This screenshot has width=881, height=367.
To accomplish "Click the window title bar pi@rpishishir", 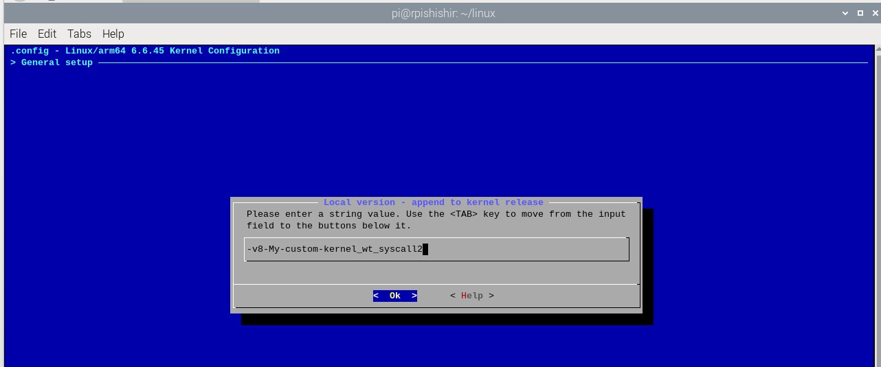I will [x=440, y=13].
